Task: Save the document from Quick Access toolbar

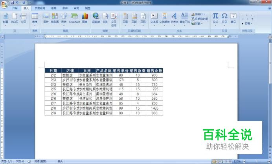Action: [x=12, y=3]
